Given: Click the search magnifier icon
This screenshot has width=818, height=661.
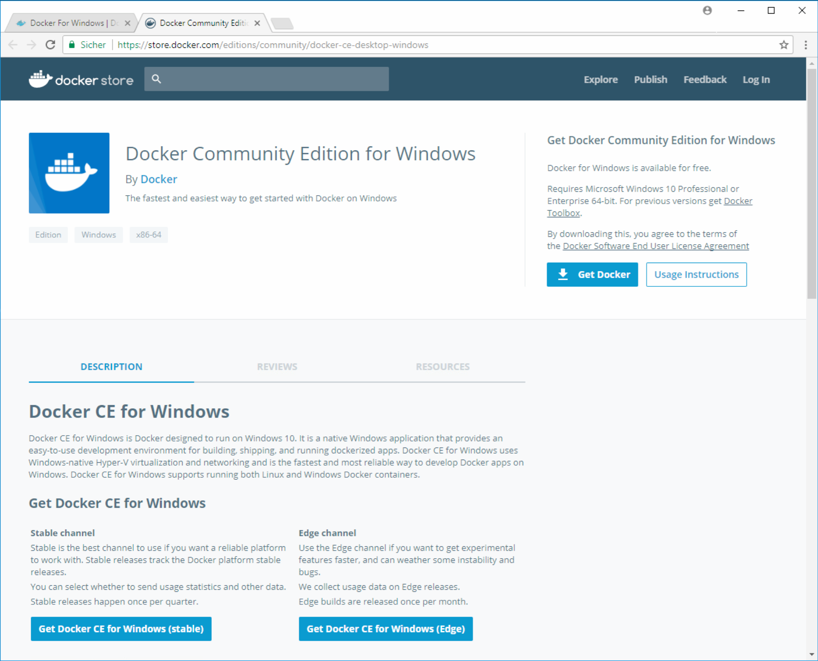Looking at the screenshot, I should (157, 79).
